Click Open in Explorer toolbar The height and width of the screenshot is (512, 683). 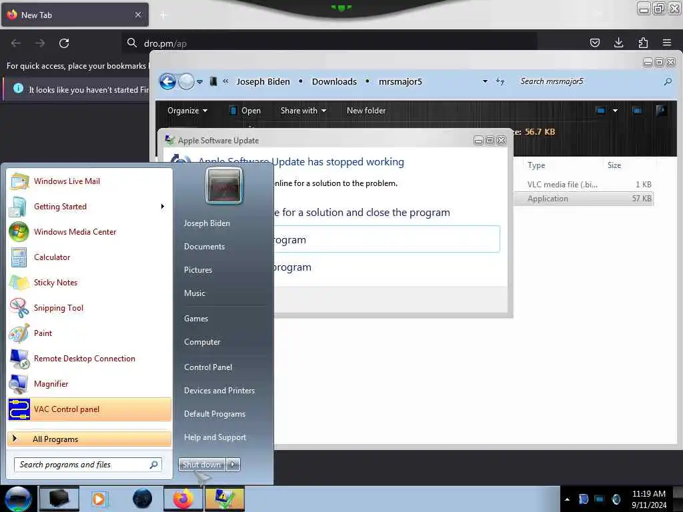(245, 111)
